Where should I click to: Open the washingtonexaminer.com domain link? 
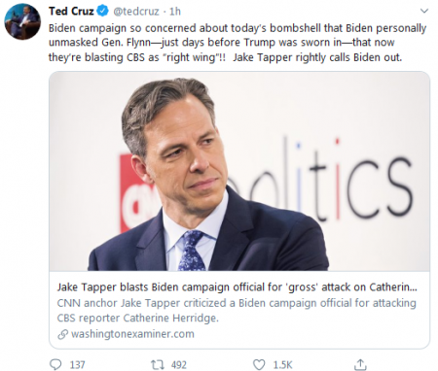(132, 334)
